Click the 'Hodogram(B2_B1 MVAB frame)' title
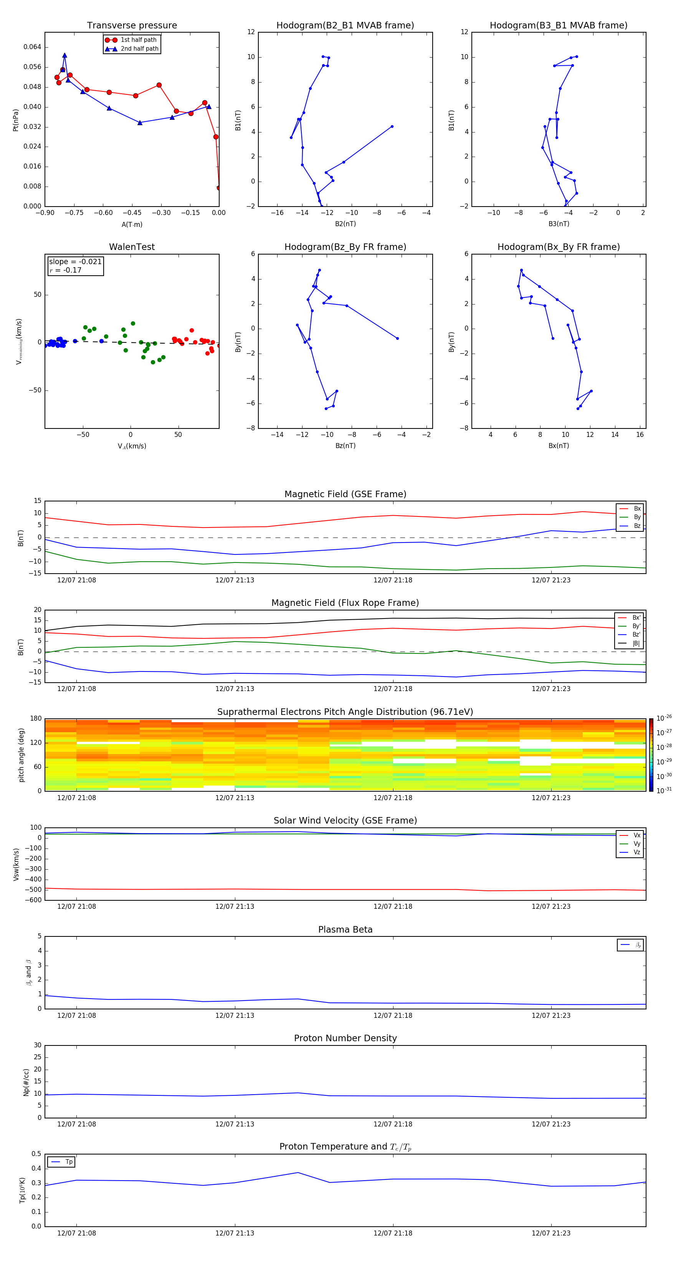This screenshot has width=691, height=1267. [x=345, y=26]
